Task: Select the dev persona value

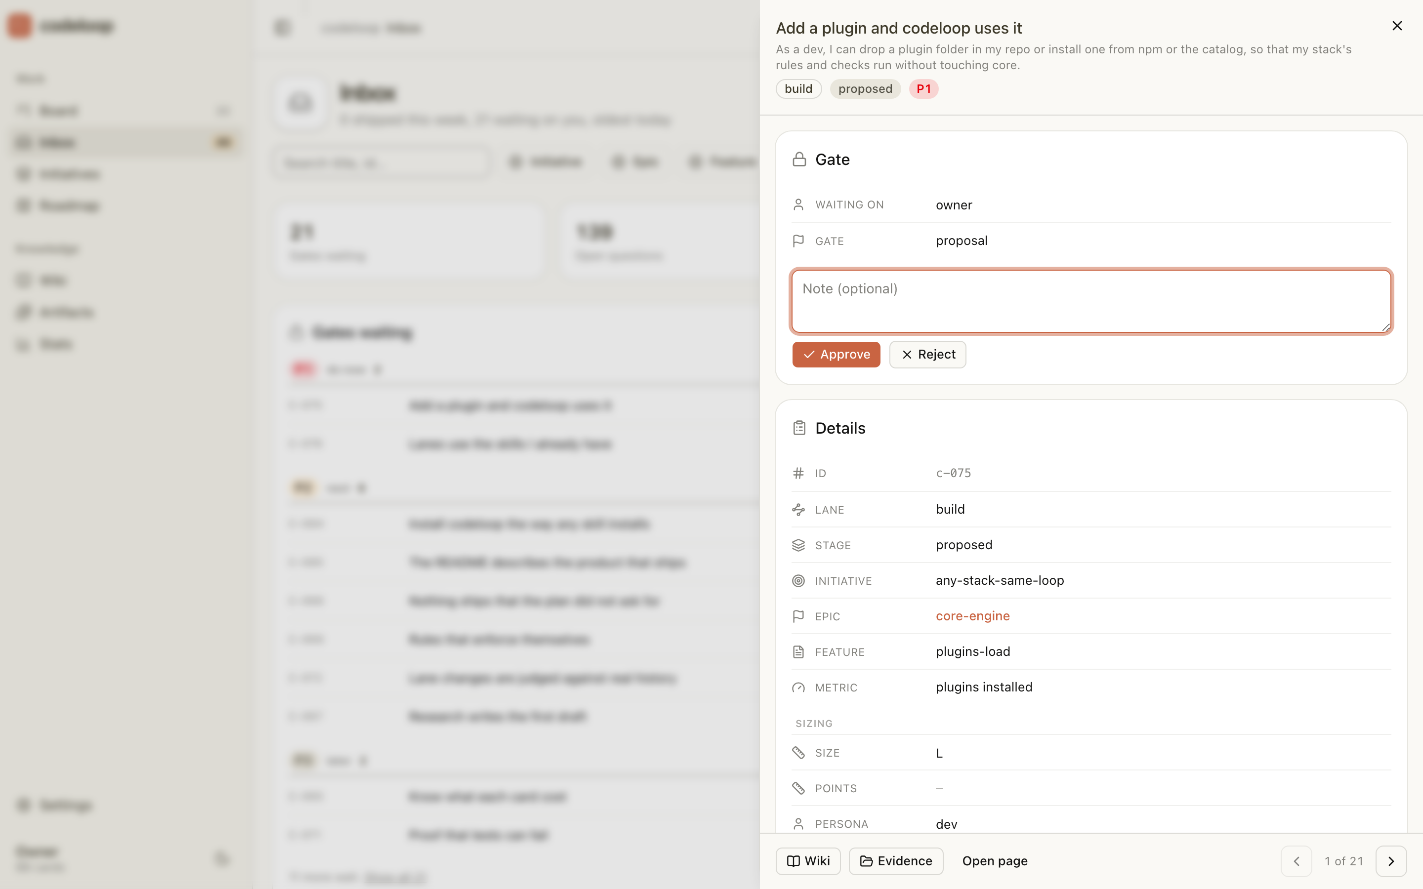Action: (x=946, y=824)
